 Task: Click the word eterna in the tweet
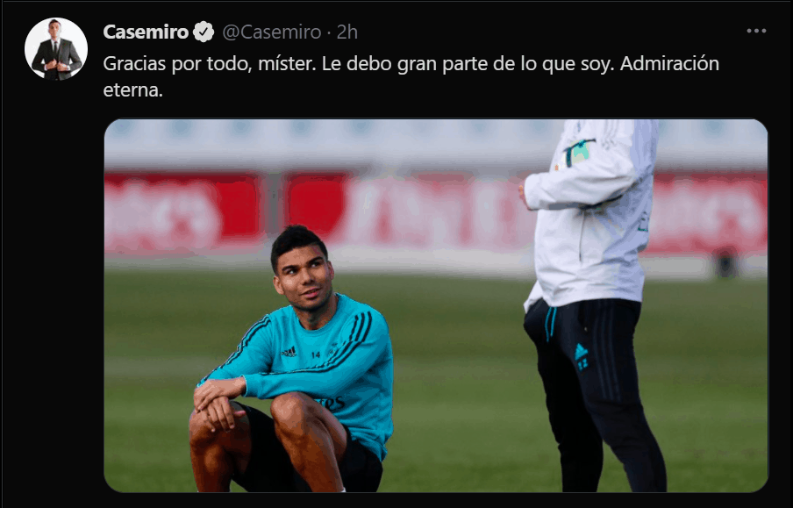pos(133,90)
